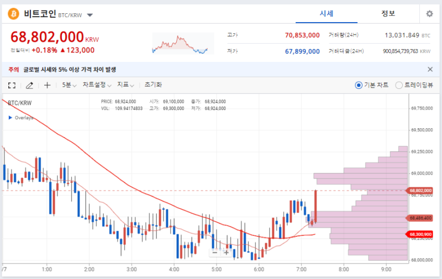The image size is (442, 279).
Task: Click the PRICE: 68,924,000 readout
Action: click(x=118, y=102)
